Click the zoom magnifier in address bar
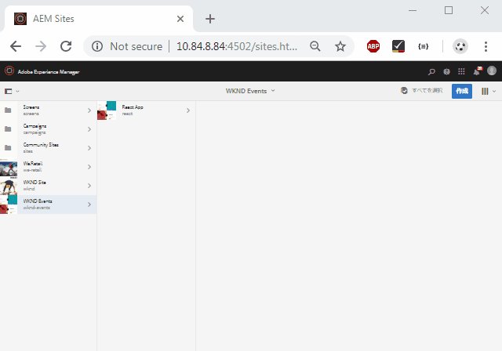The image size is (502, 351). [x=315, y=46]
